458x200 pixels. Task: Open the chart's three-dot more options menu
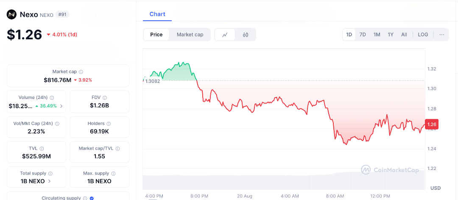442,35
